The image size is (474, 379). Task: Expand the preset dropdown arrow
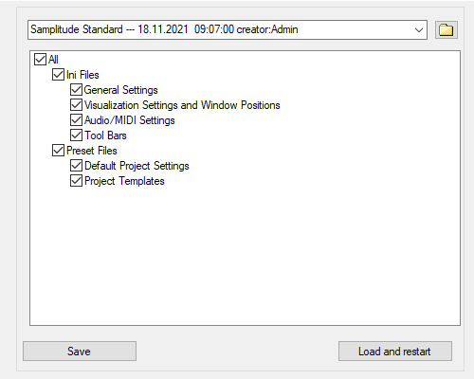click(x=419, y=30)
